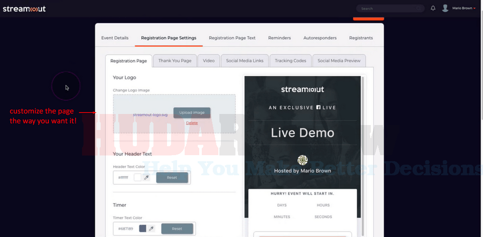The height and width of the screenshot is (237, 483).
Task: Click the HOURS countdown label
Action: pyautogui.click(x=323, y=205)
